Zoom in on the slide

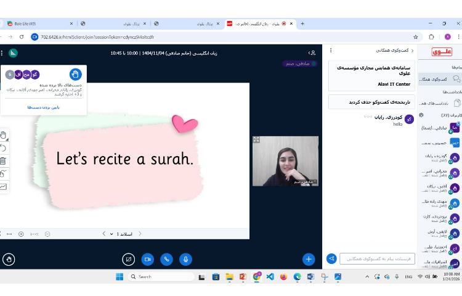click(x=21, y=234)
